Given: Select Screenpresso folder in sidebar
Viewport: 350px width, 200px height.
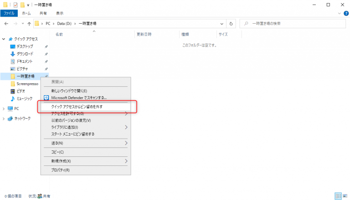Looking at the screenshot, I should [27, 84].
